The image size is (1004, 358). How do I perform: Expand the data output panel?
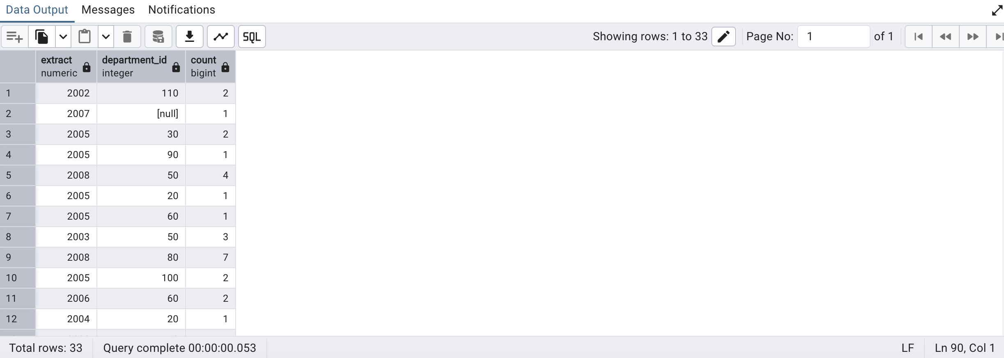[997, 10]
